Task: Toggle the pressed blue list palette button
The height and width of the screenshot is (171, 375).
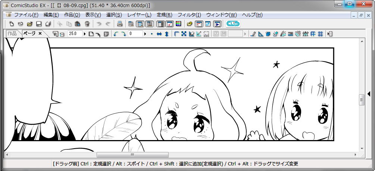Action: pos(140,24)
